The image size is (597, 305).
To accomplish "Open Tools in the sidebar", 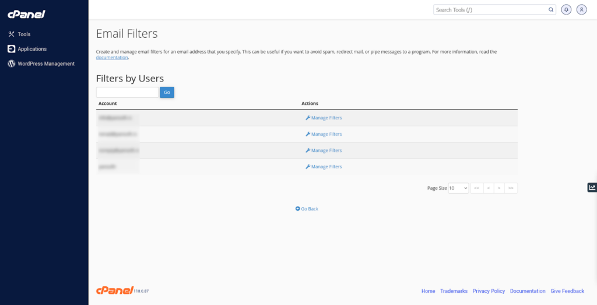I will click(x=23, y=34).
